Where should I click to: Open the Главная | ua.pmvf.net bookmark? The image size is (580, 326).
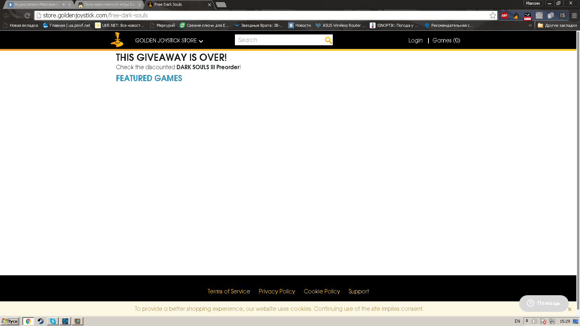tap(67, 25)
